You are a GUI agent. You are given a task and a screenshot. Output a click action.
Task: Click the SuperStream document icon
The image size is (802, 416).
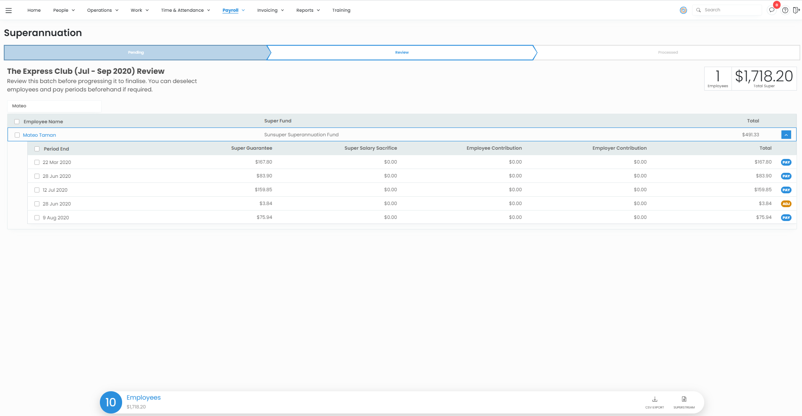pos(684,400)
